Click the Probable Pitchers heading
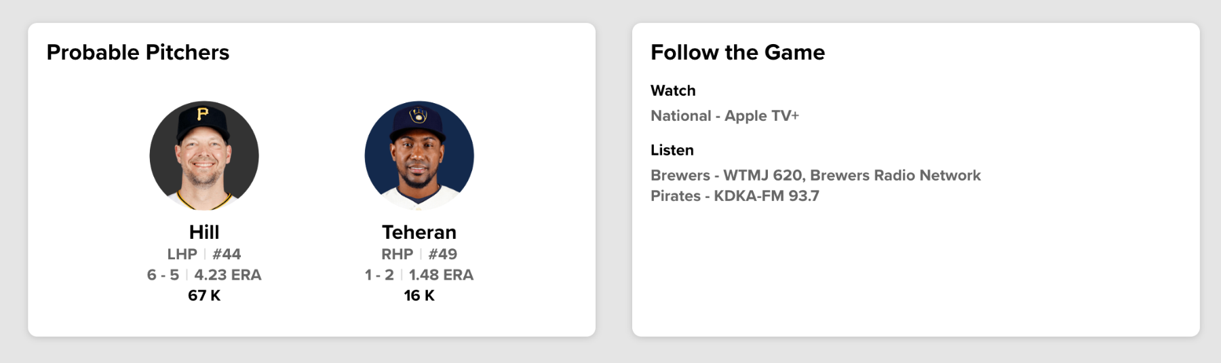 pos(138,52)
